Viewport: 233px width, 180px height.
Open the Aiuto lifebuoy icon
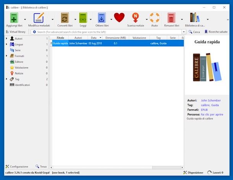pyautogui.click(x=155, y=18)
